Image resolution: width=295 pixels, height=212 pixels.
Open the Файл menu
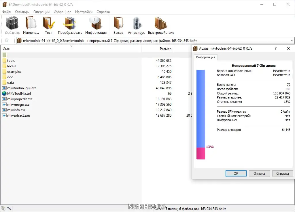point(6,12)
